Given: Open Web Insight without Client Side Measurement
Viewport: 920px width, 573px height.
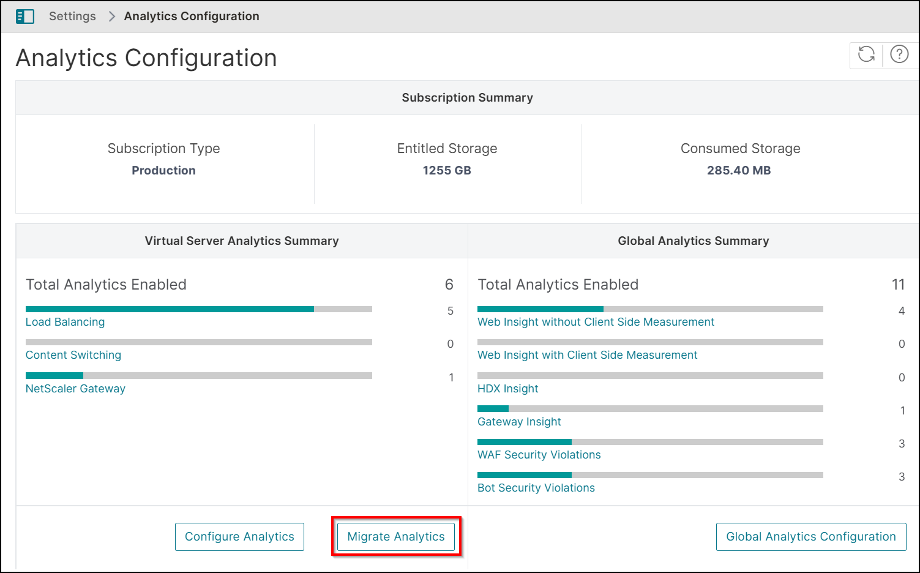Looking at the screenshot, I should (596, 322).
